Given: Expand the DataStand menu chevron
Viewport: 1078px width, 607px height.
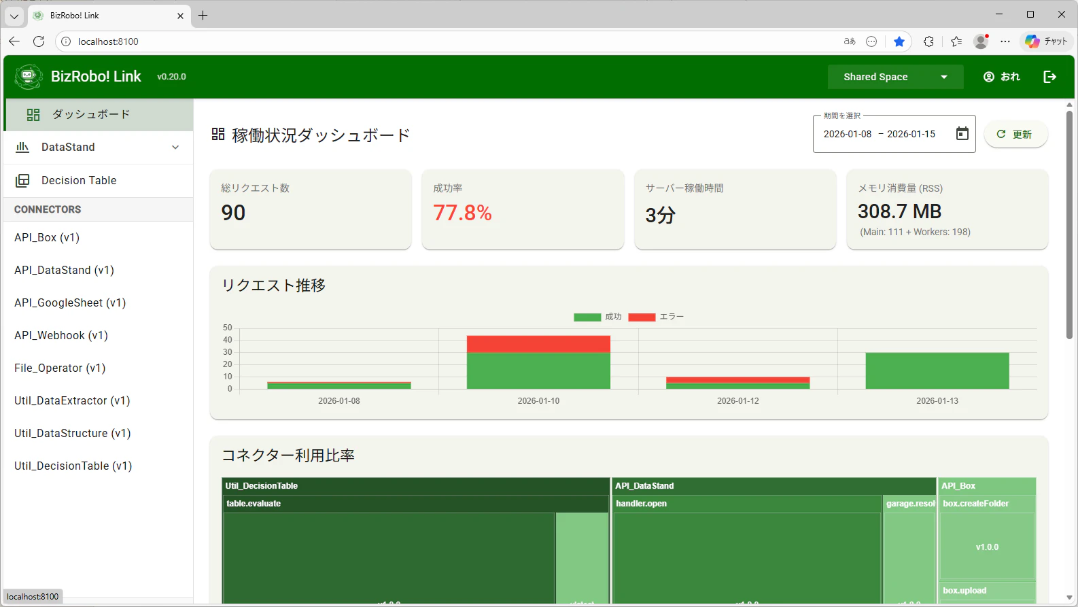Looking at the screenshot, I should (175, 147).
